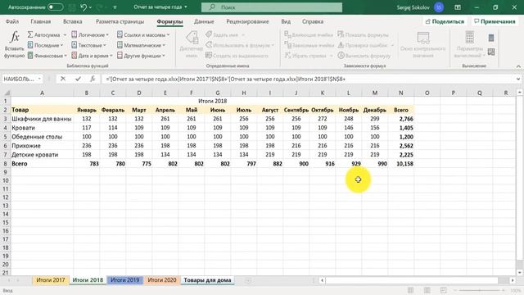Screen dimensions: 524x295
Task: Switch to the Разметка страницы ribbon tab
Action: pyautogui.click(x=120, y=21)
